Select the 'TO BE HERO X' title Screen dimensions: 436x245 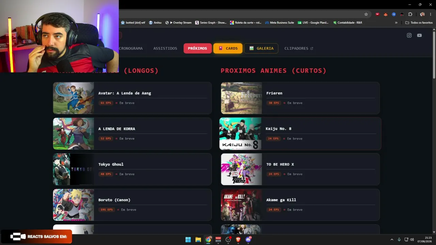[280, 164]
